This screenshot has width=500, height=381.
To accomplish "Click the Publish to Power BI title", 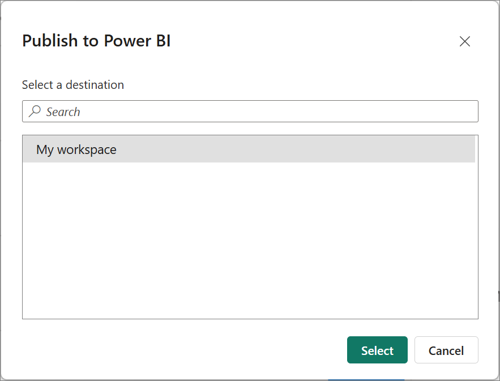I will [96, 41].
